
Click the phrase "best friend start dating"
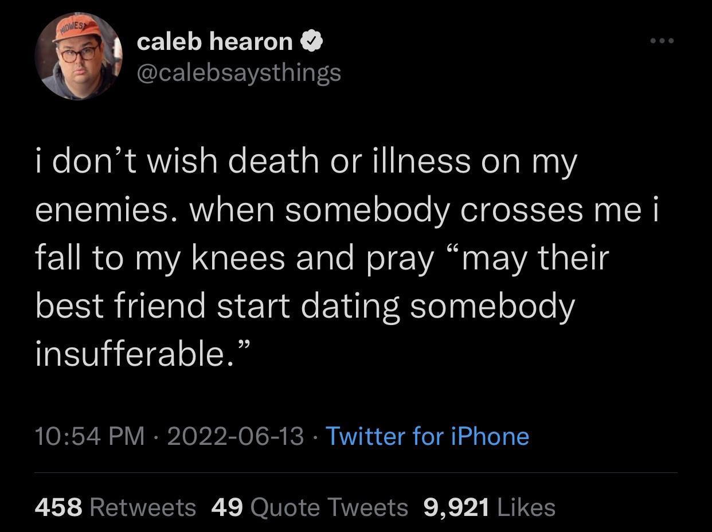click(218, 306)
